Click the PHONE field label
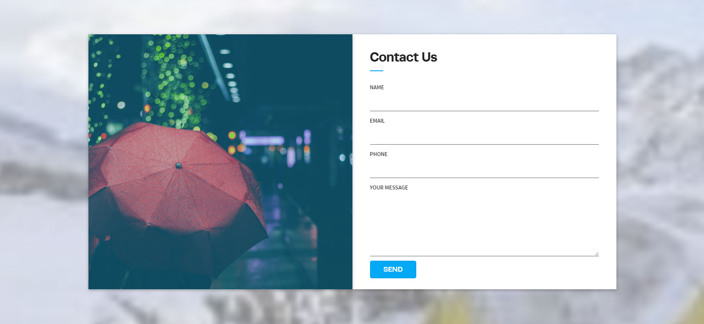This screenshot has height=324, width=704. click(x=378, y=154)
